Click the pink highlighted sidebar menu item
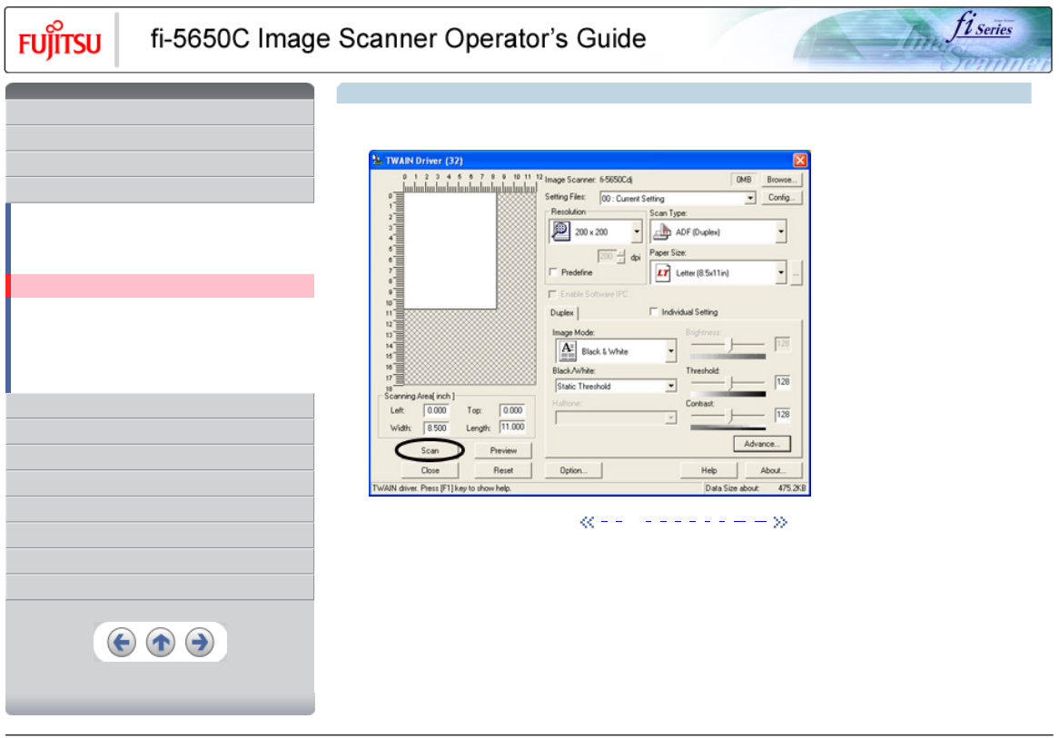1059x738 pixels. pos(160,286)
